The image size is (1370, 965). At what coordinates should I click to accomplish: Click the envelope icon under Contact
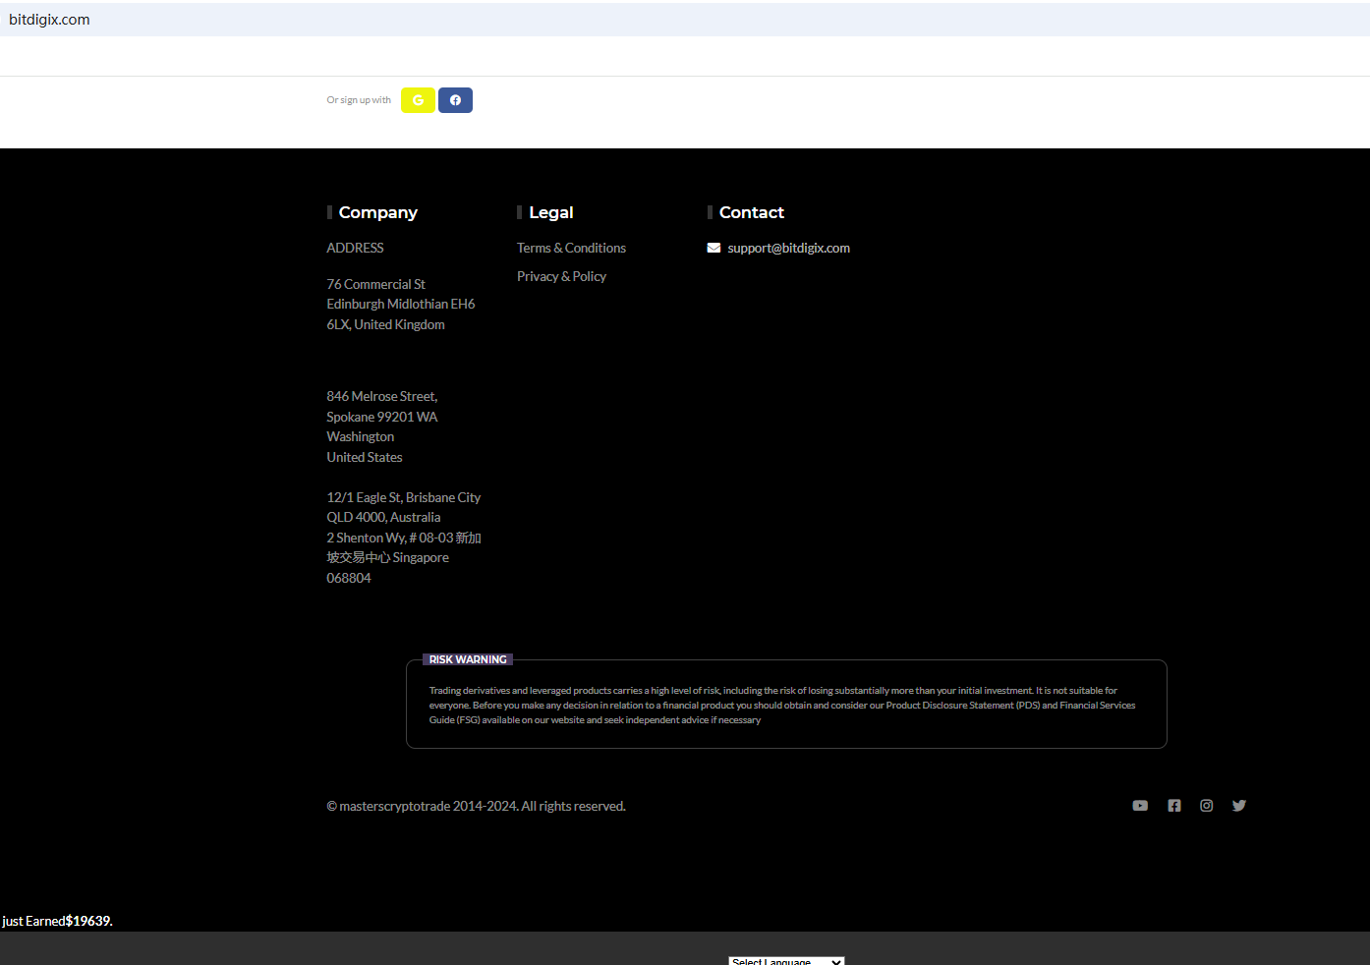click(x=714, y=248)
